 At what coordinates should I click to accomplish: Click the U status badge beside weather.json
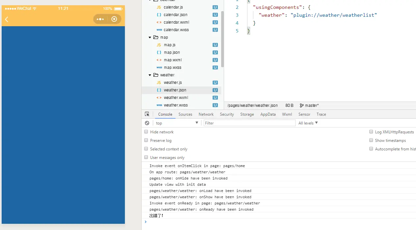(215, 90)
